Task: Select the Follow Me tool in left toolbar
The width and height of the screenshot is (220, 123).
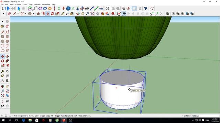Action: [7, 61]
